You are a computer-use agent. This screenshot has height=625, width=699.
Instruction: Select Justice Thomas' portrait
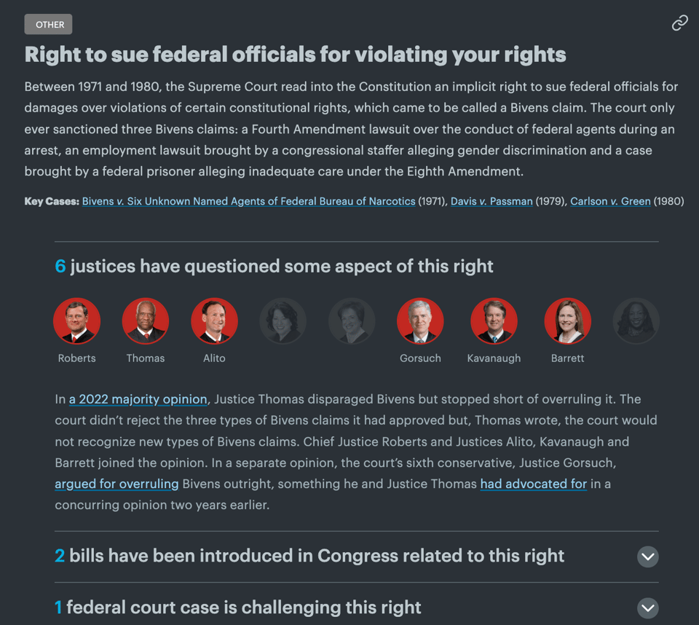click(x=146, y=321)
